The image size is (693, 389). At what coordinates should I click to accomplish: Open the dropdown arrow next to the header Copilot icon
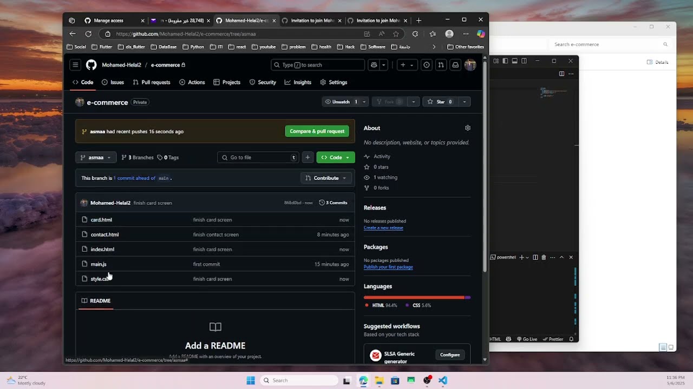(383, 65)
